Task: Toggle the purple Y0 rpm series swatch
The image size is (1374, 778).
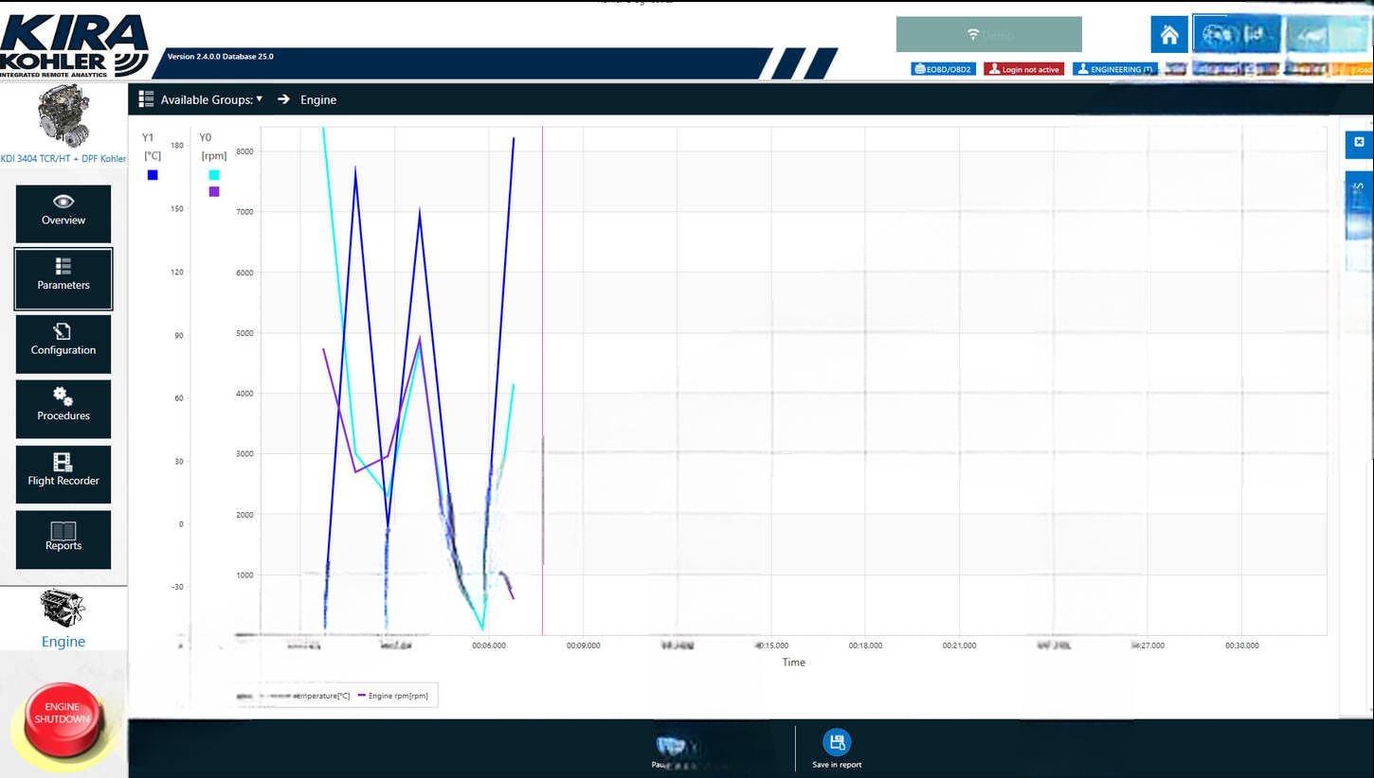Action: pos(214,191)
